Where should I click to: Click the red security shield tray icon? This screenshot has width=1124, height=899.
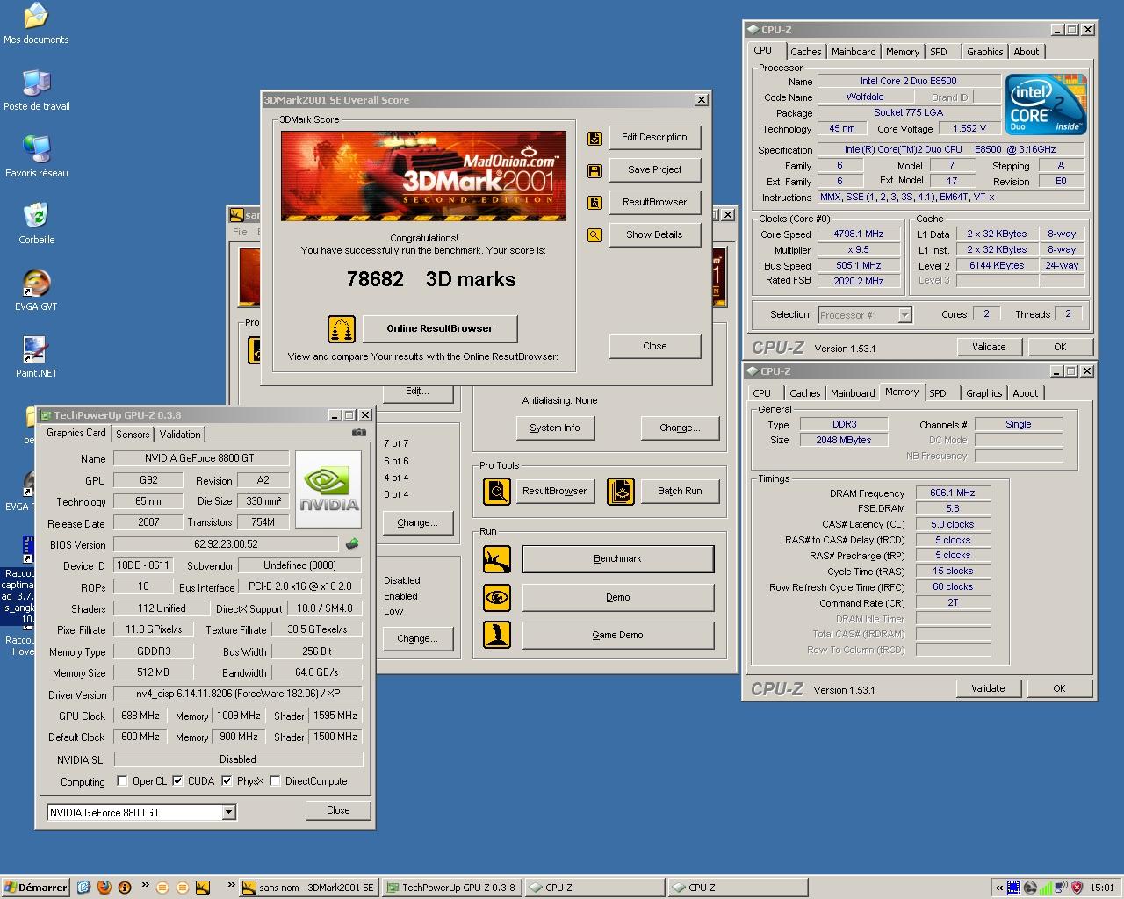pos(1077,888)
